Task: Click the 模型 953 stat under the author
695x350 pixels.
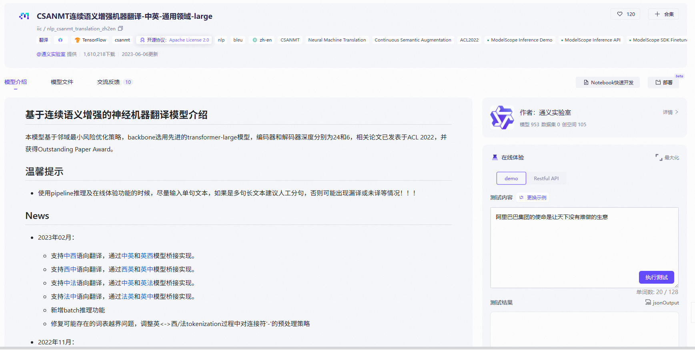Action: click(x=529, y=124)
